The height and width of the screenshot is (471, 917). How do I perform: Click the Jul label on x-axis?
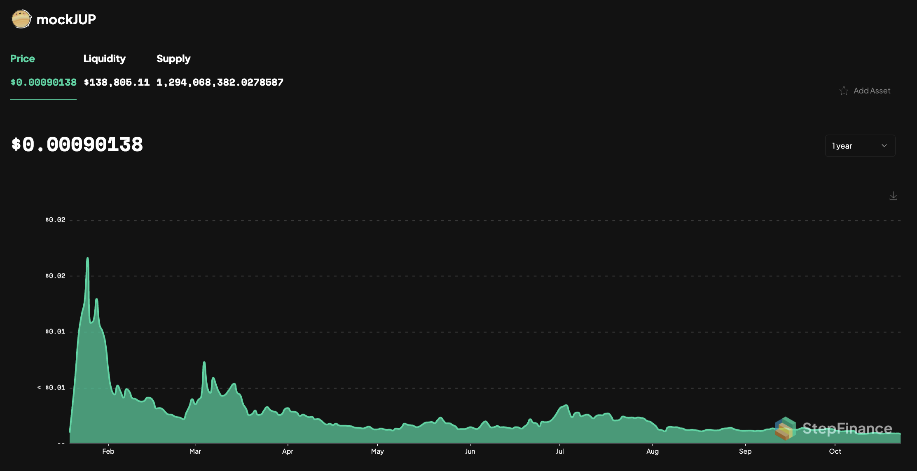pos(559,451)
